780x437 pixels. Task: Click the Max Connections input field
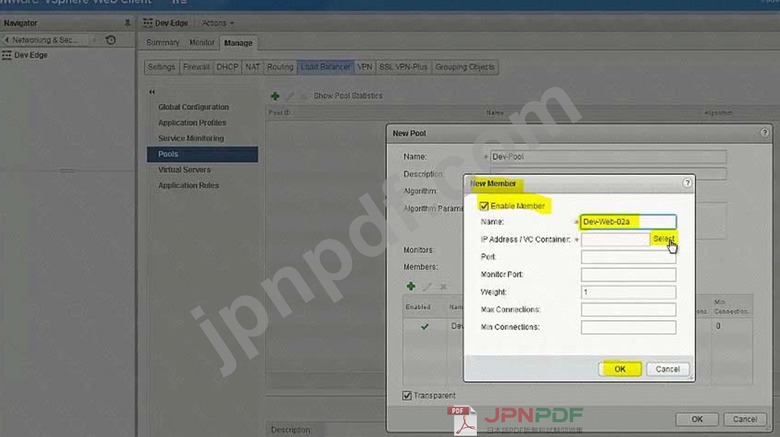tap(628, 310)
